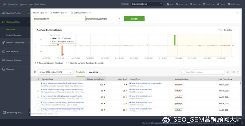Select the Domain Strength icon

4,60
